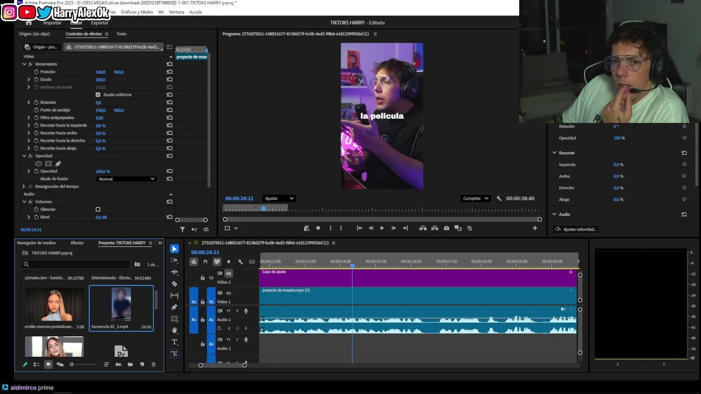Expand the Escala parameter
This screenshot has width=701, height=394.
point(28,79)
